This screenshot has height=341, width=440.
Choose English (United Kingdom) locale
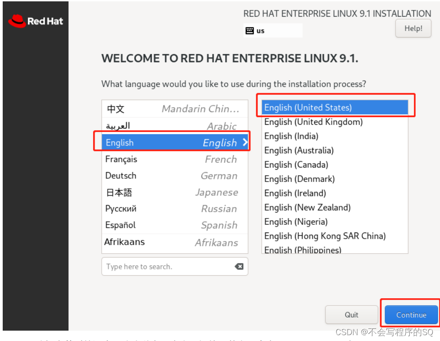click(335, 122)
